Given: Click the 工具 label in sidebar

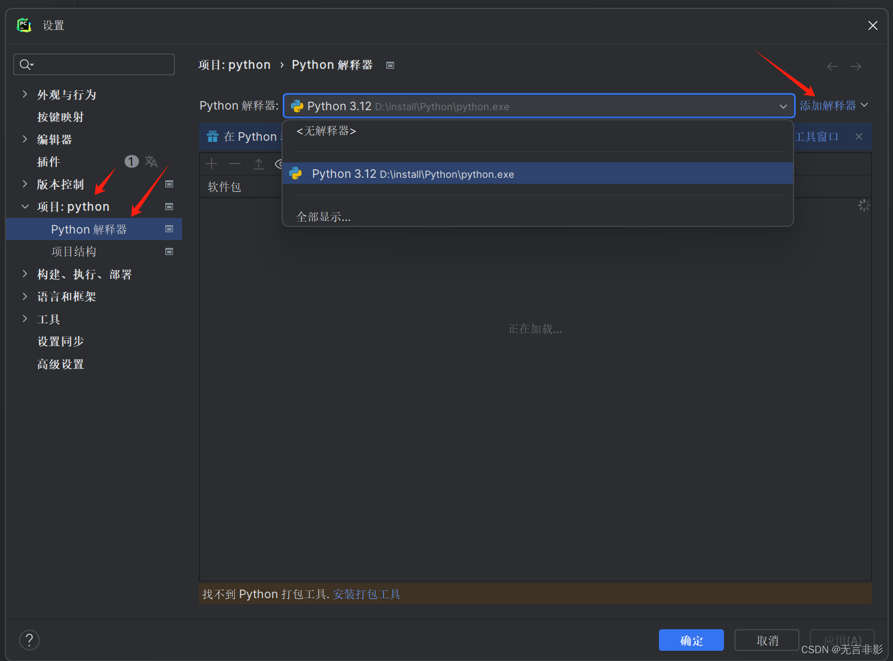Looking at the screenshot, I should click(49, 319).
